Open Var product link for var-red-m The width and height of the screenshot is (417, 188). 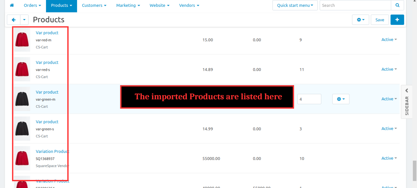point(47,33)
